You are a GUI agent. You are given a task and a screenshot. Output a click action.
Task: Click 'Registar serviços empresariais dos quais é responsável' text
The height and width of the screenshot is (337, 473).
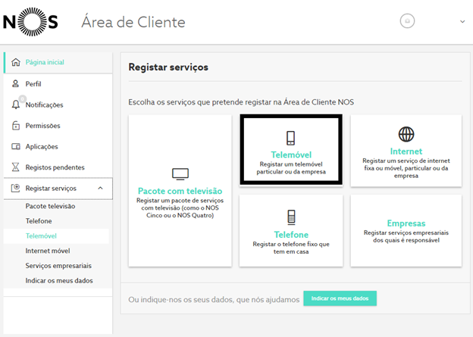click(x=406, y=236)
